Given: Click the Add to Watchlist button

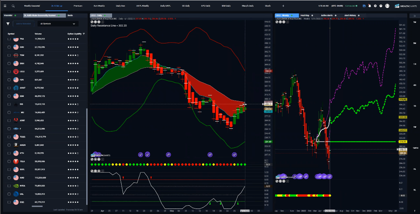Looking at the screenshot, I should [24, 24].
